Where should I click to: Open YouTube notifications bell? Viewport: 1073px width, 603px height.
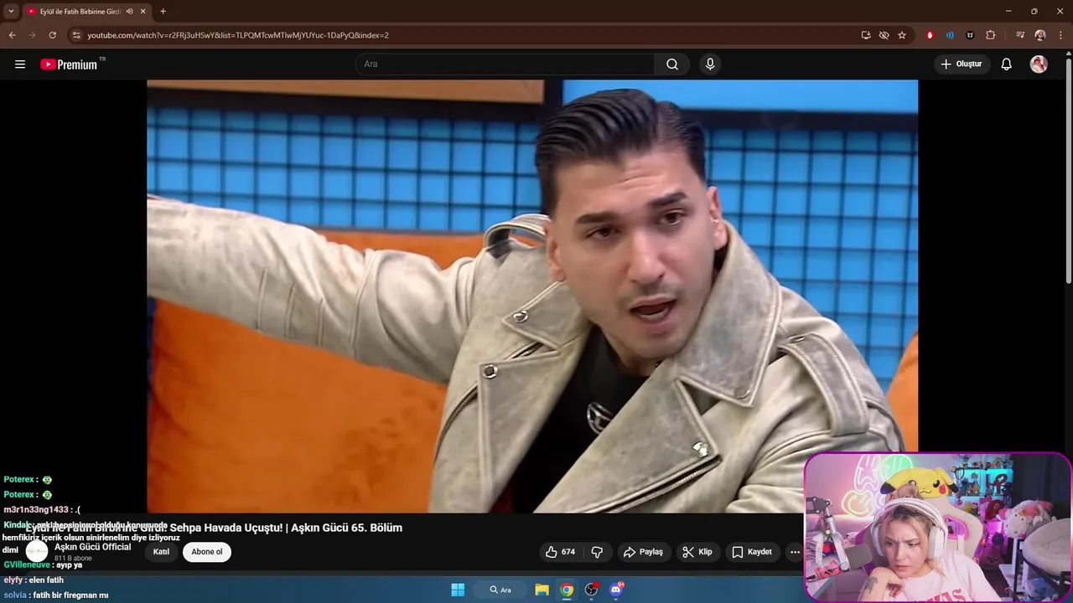(x=1007, y=64)
